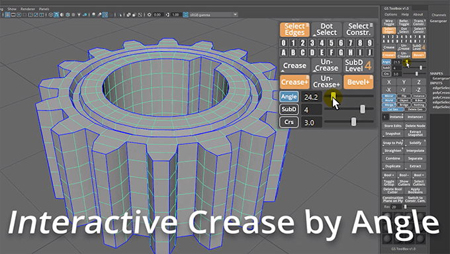Click the Extract Snapshot button
Viewport: 450px width, 254px height.
coord(416,134)
